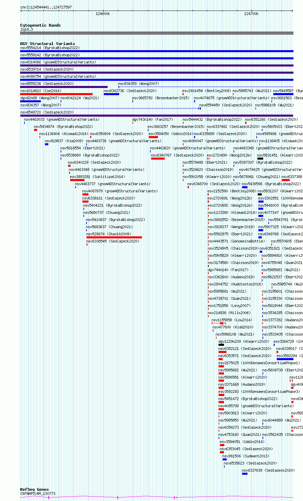Image resolution: width=303 pixels, height=501 pixels.
Task: Click the 124700k ruler tick label
Action: point(251,14)
